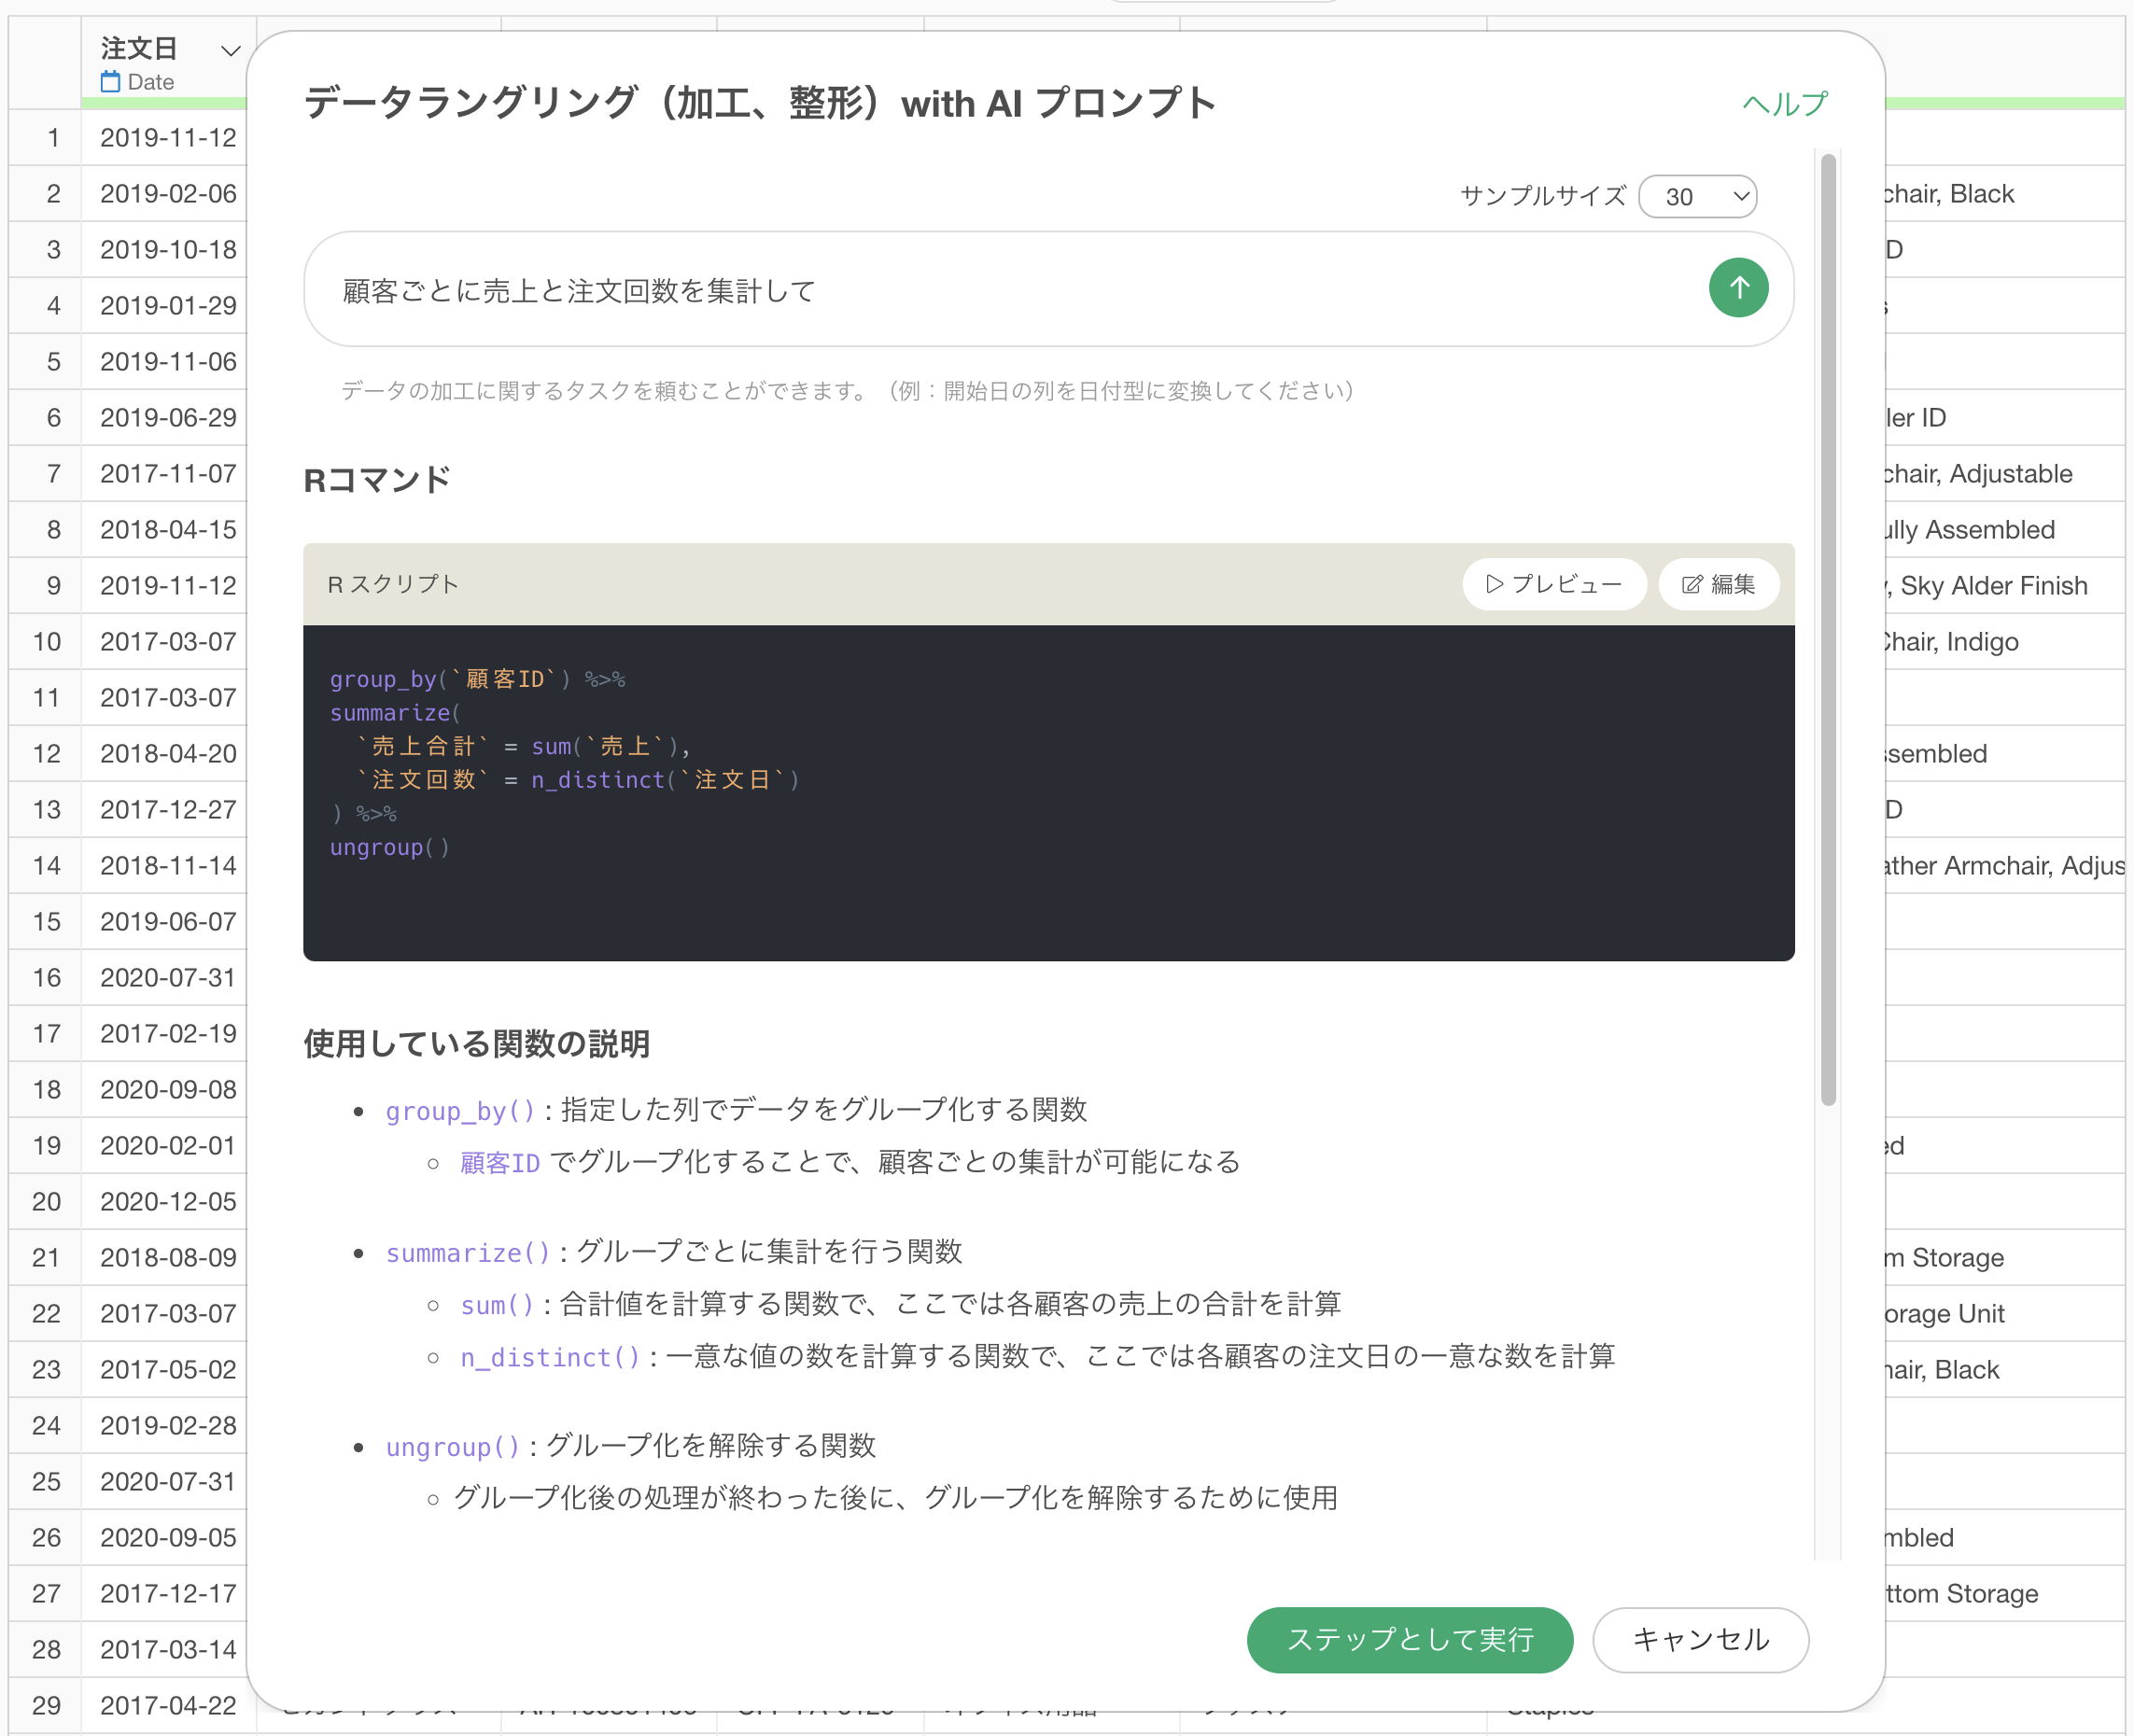The width and height of the screenshot is (2134, 1736).
Task: Click the プレビュー button
Action: point(1554,584)
